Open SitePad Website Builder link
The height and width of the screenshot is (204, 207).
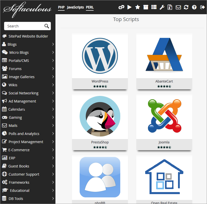tap(28, 36)
